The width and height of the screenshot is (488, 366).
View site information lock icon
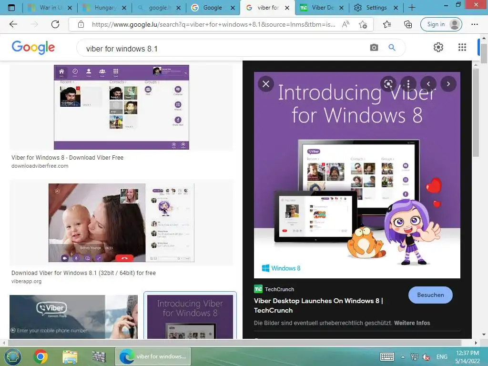pos(81,24)
